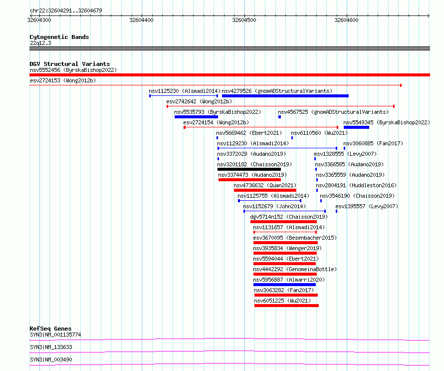The height and width of the screenshot is (371, 444).
Task: Select the black nsv3201182 variant bar
Action: tap(249, 169)
